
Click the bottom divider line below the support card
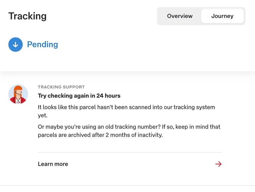tap(127, 185)
